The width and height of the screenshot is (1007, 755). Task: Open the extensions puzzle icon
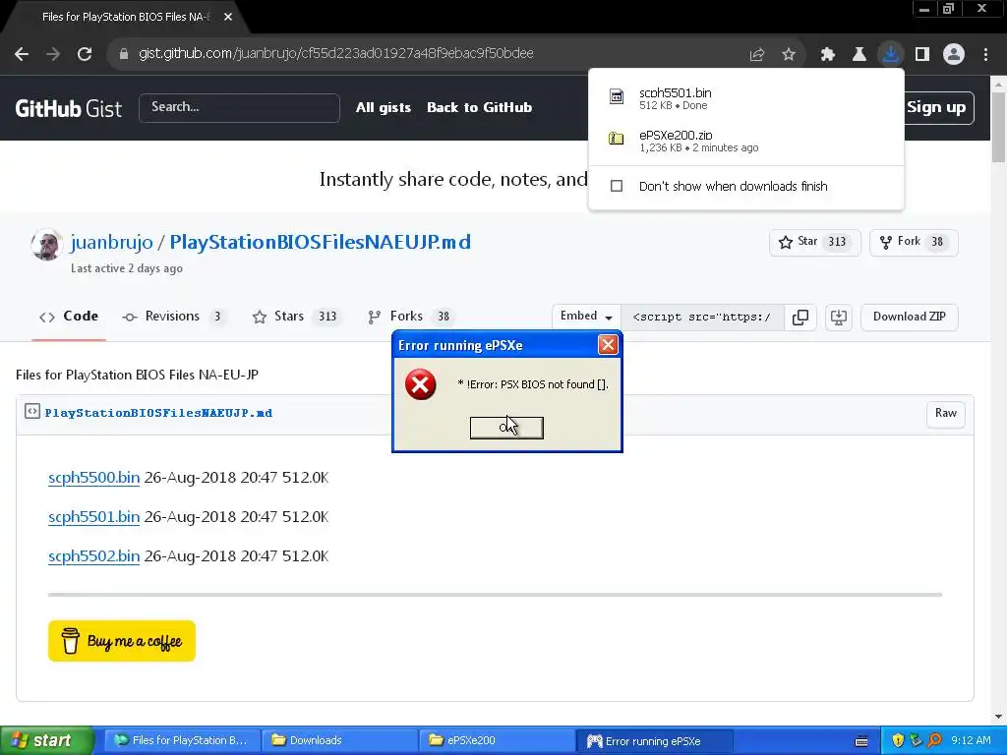coord(828,55)
